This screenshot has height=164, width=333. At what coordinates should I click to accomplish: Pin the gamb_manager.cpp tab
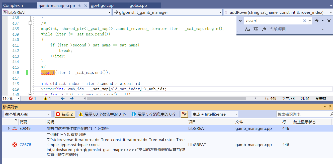80,5
